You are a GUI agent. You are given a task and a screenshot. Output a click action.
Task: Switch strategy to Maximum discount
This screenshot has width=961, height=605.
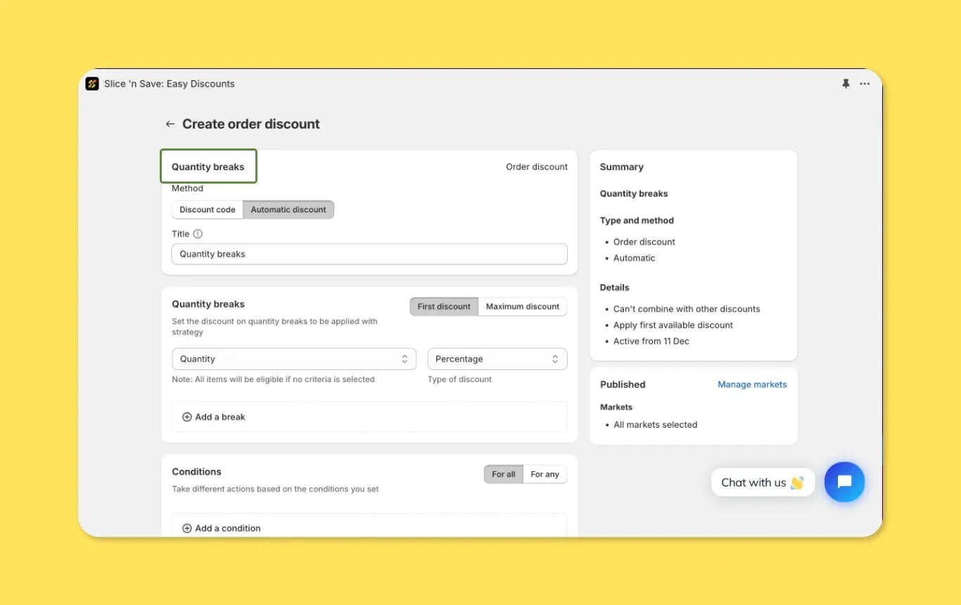coord(522,307)
